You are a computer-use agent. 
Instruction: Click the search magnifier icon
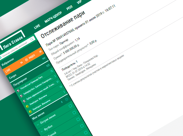(x=32, y=39)
